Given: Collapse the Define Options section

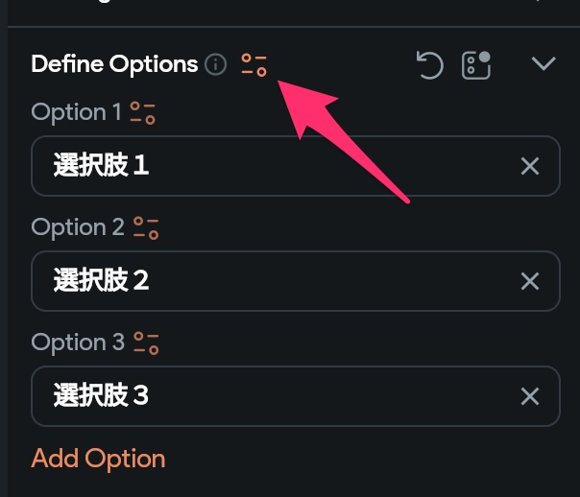Looking at the screenshot, I should click(x=544, y=64).
